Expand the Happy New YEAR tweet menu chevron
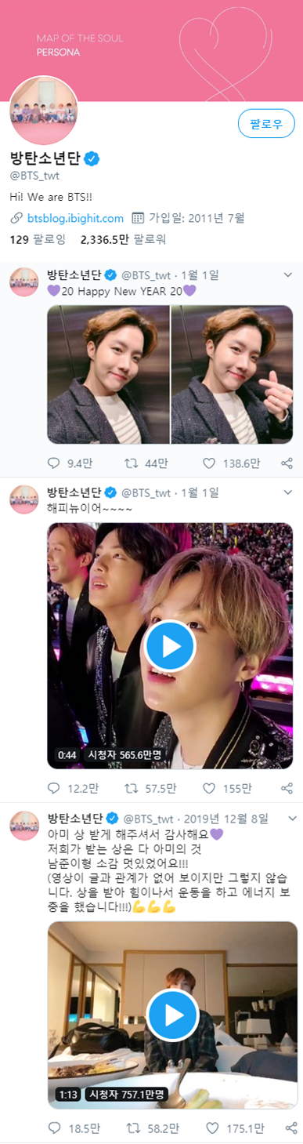This screenshot has height=1144, width=303. click(287, 274)
